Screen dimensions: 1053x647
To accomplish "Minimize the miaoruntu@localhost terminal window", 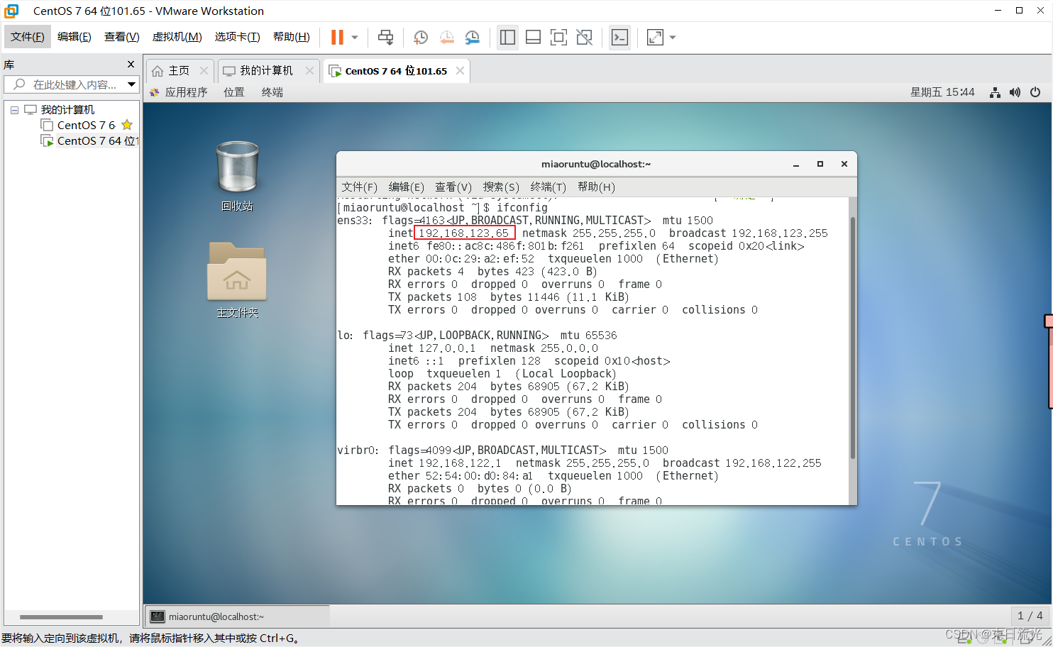I will 796,165.
